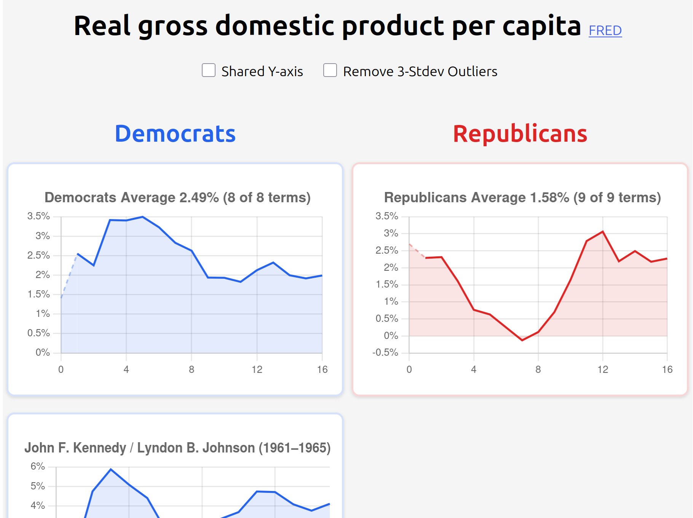
Task: Click the 16 label on the Democrats x-axis
Action: click(x=322, y=369)
